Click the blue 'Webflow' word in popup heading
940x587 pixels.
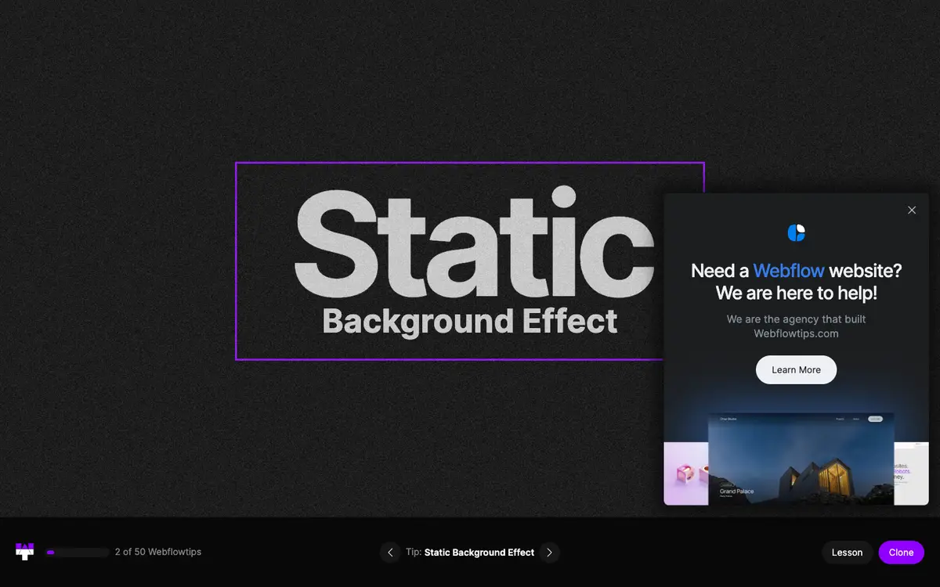pyautogui.click(x=788, y=271)
